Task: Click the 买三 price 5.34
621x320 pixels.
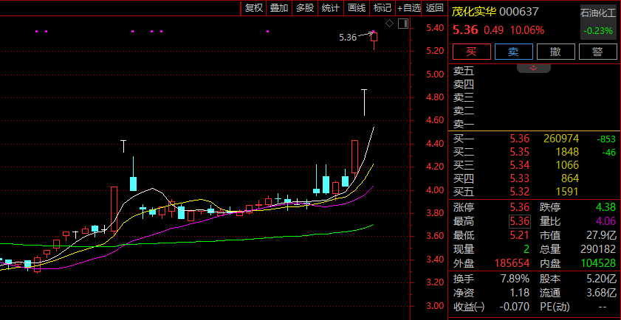Action: click(520, 165)
